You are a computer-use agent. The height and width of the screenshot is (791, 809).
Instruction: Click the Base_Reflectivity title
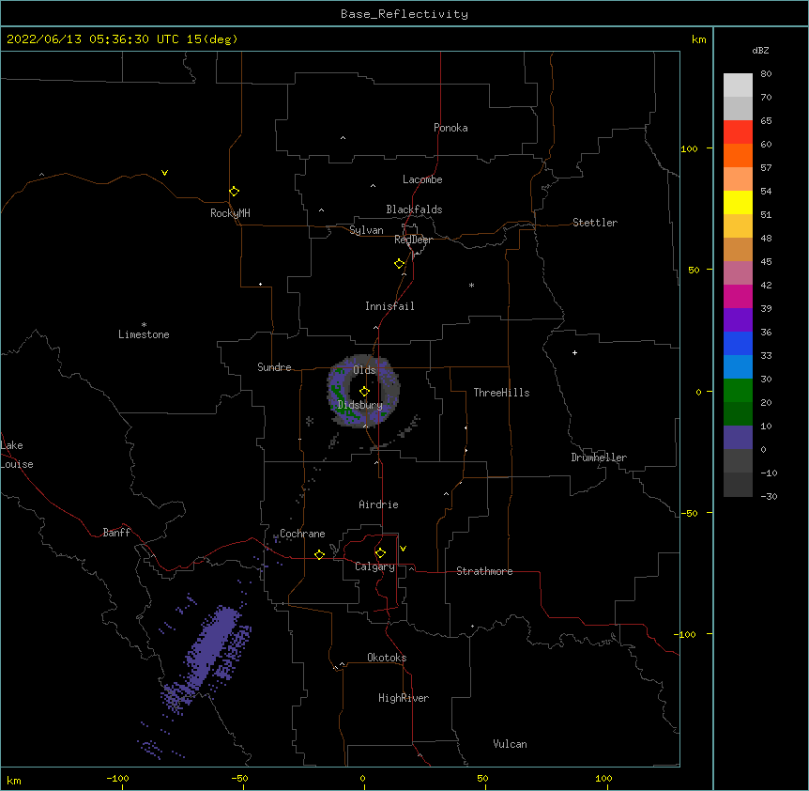404,14
